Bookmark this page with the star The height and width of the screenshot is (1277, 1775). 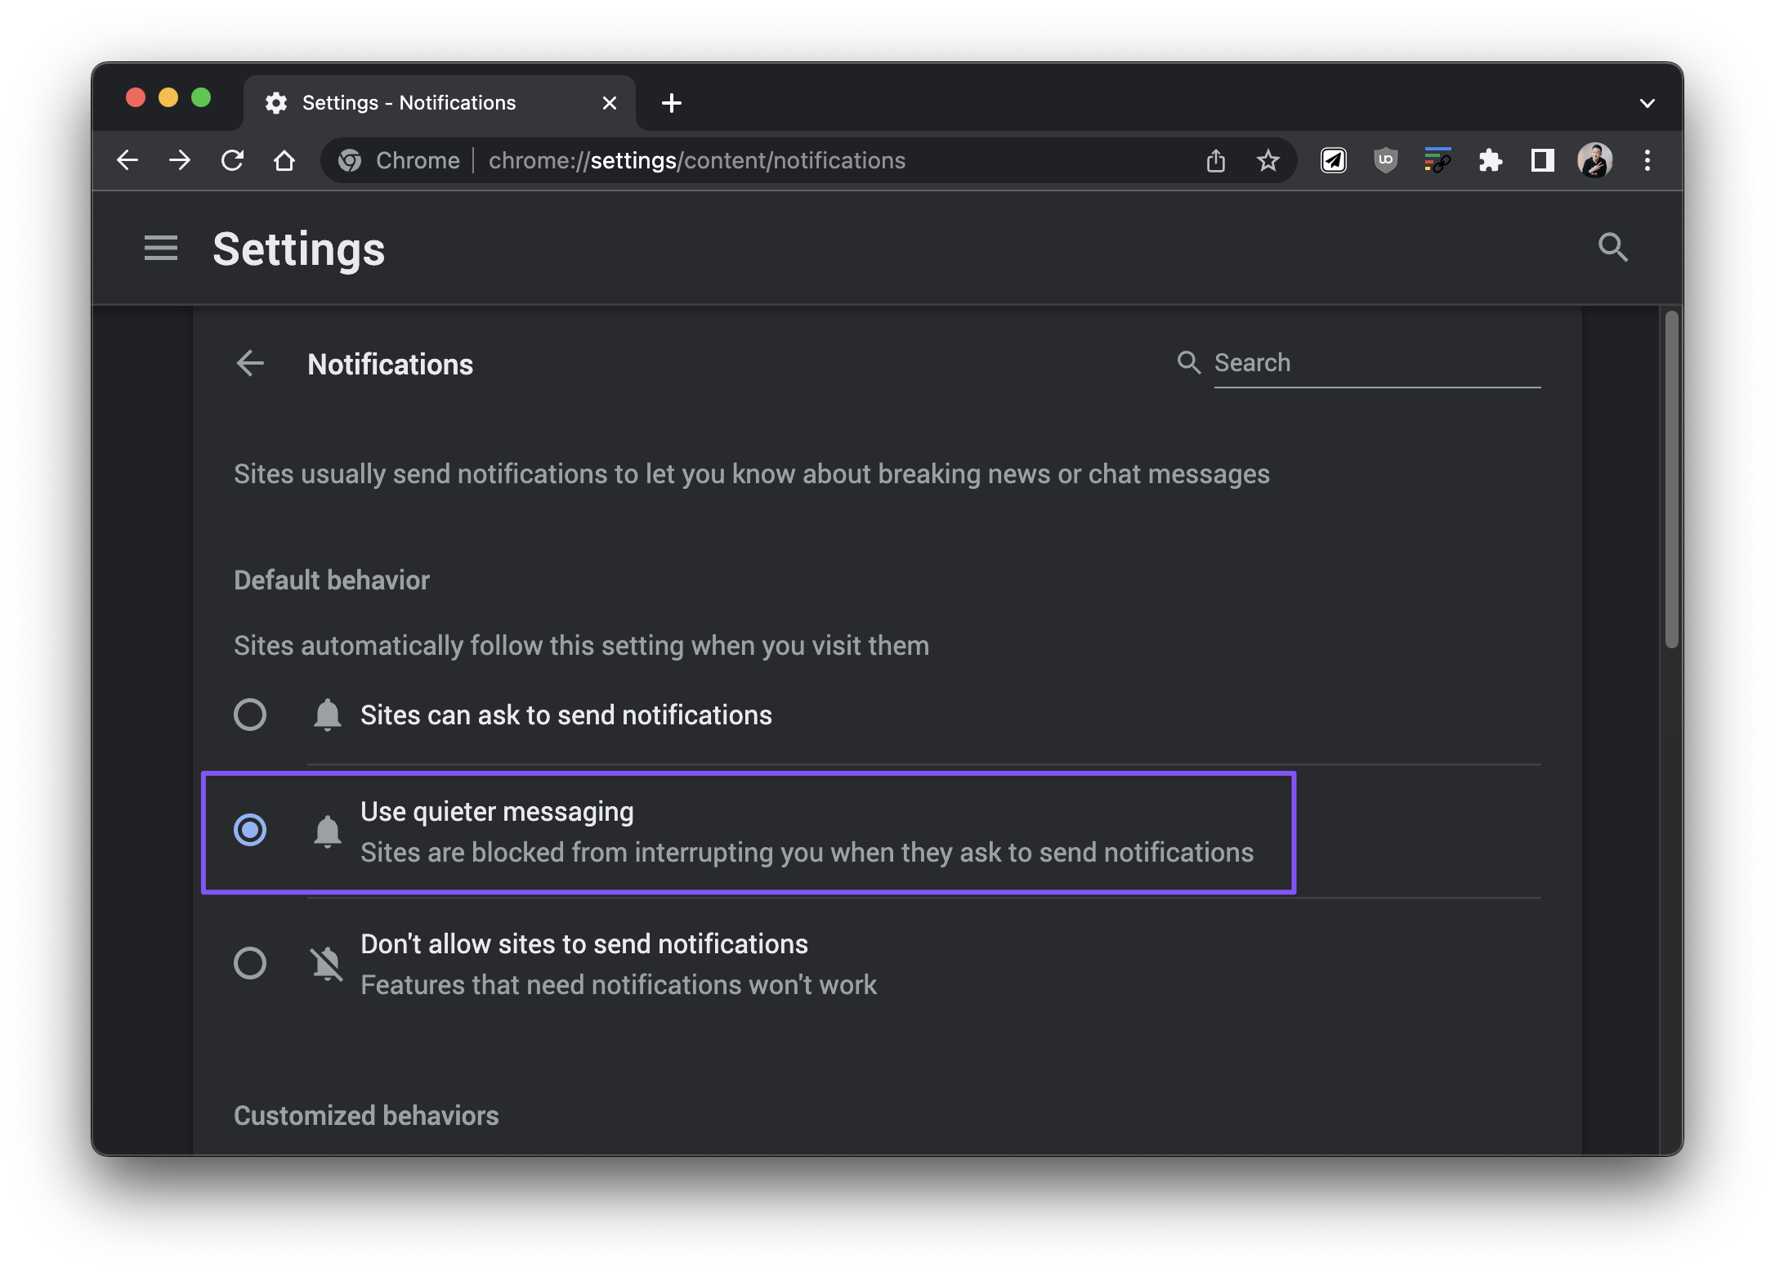(x=1268, y=160)
